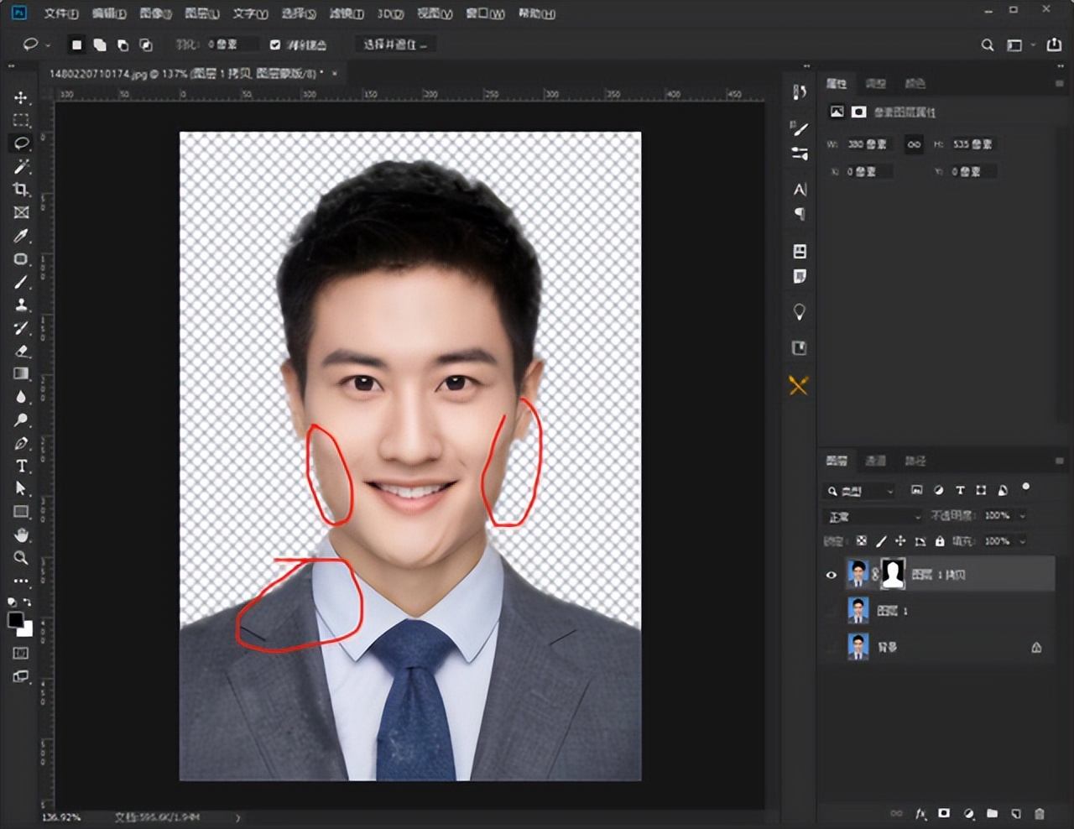Click the 选择并遮住 (Select and Mask) button
This screenshot has height=829, width=1074.
(x=394, y=44)
